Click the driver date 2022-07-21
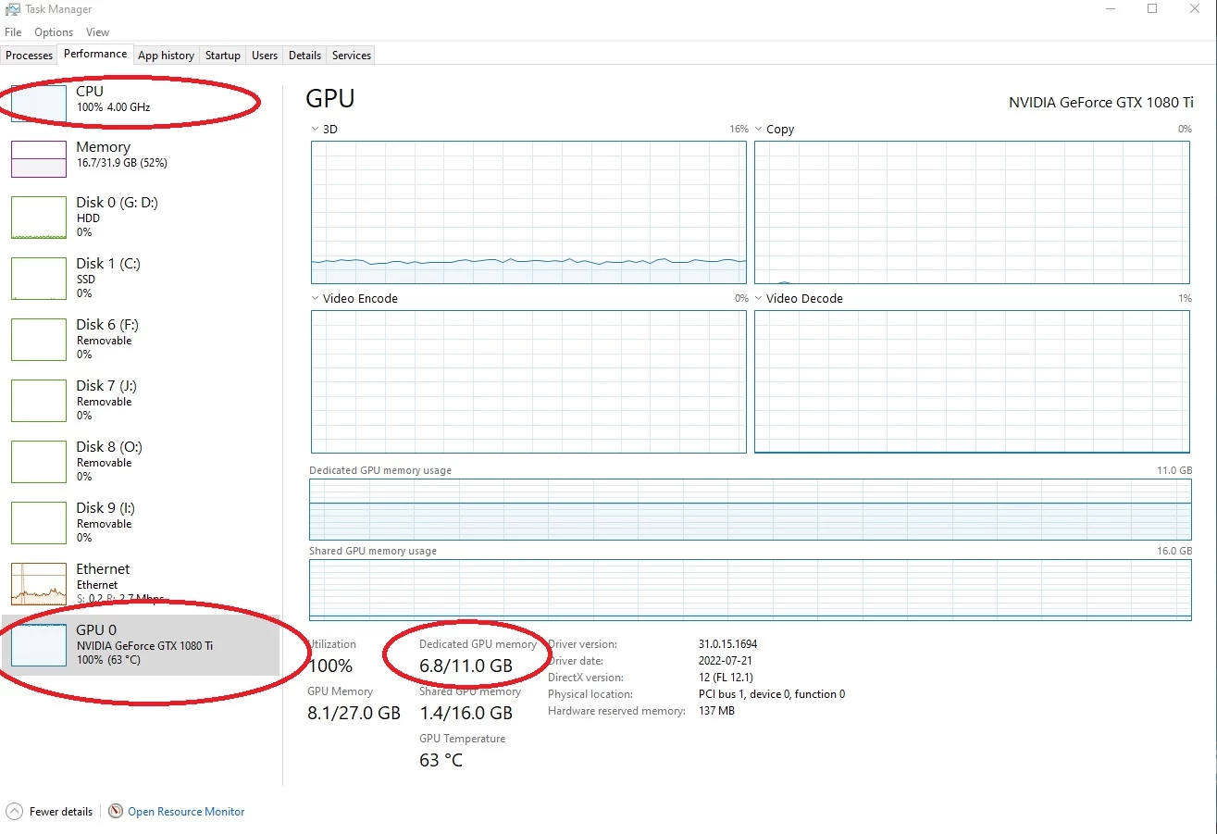The image size is (1217, 834). [725, 661]
